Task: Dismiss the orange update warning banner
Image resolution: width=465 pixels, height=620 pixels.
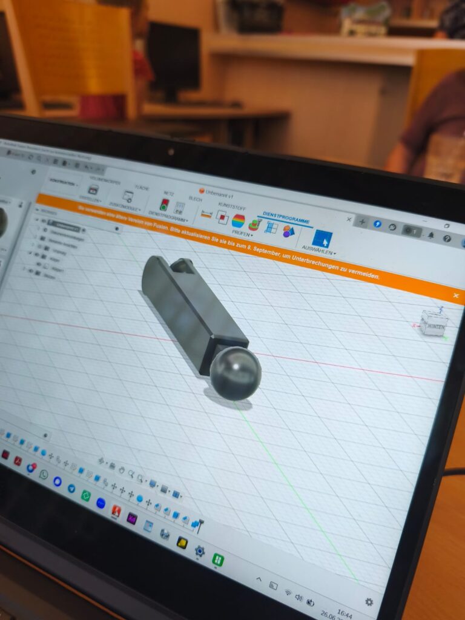Action: click(x=455, y=295)
